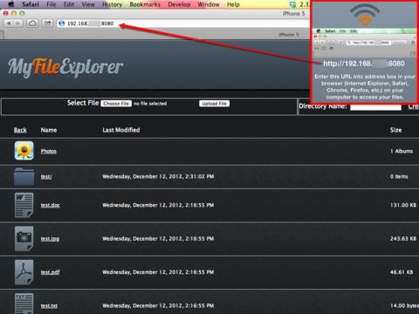
Task: Click the '1 Albums' size text
Action: click(402, 151)
